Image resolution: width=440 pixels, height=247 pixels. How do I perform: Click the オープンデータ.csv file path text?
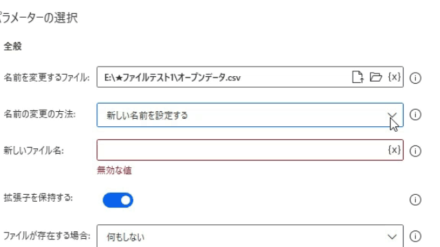click(x=173, y=78)
